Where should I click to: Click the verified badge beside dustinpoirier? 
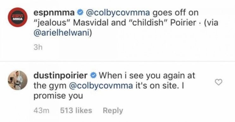point(93,76)
